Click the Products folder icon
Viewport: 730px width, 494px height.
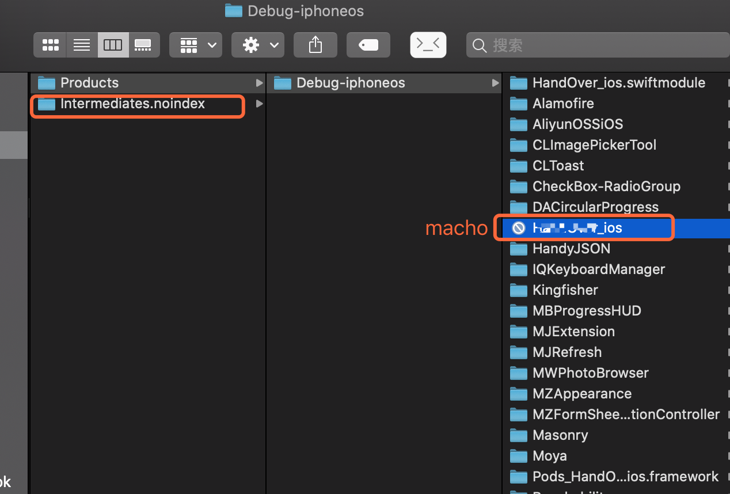click(x=46, y=83)
